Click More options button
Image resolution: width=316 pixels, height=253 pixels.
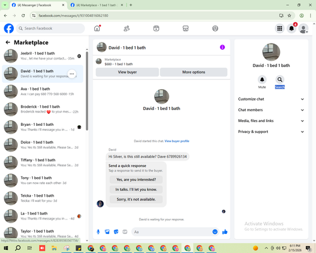pos(193,72)
